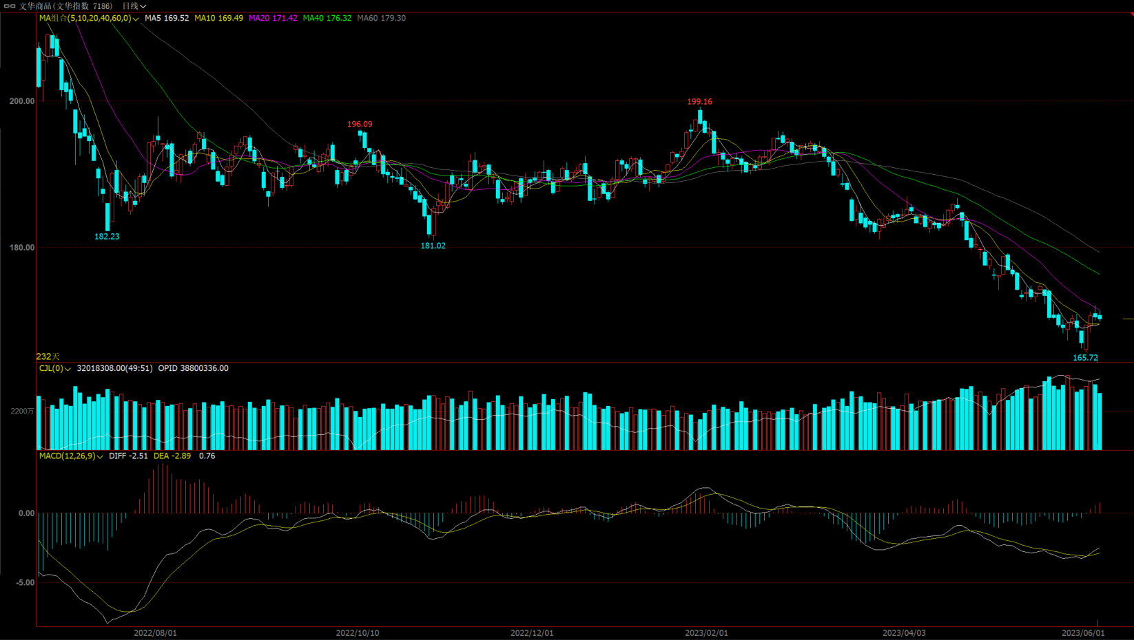Click the 32018308.00(49:51) volume value

(114, 368)
